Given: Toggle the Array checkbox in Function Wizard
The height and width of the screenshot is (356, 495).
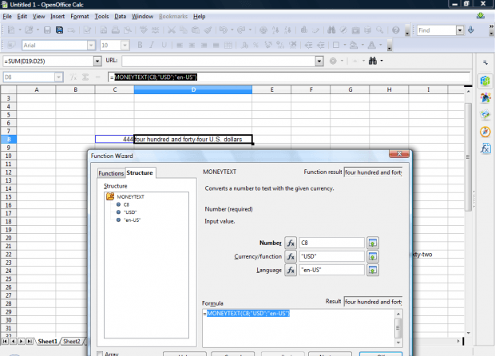Looking at the screenshot, I should 100,354.
